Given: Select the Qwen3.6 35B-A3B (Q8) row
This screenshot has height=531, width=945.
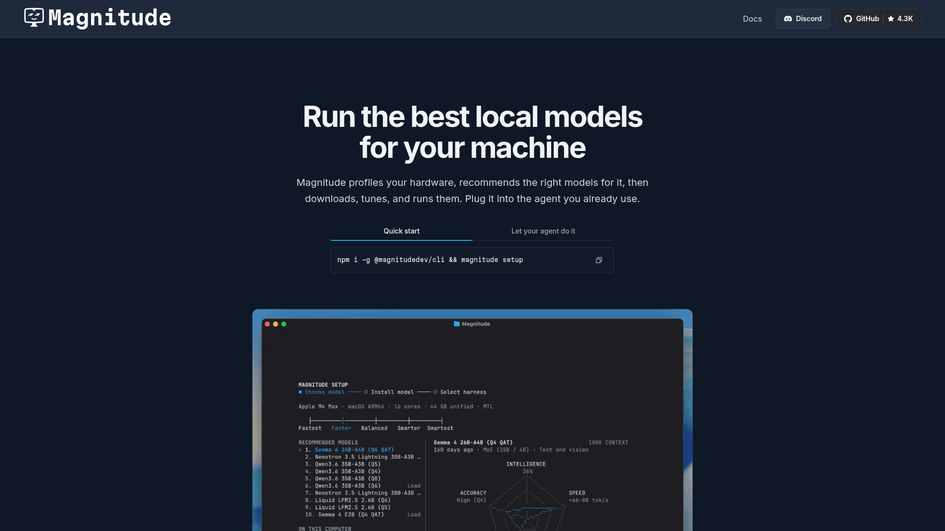Looking at the screenshot, I should [359, 479].
